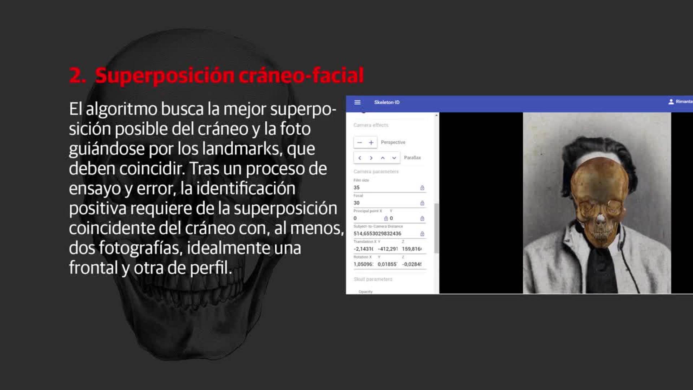Toggle the Principal point X lock

386,218
